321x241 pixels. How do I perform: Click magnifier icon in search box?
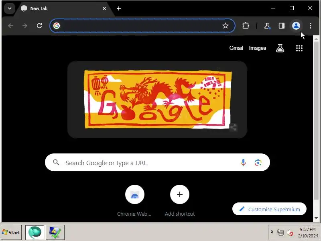(x=56, y=162)
